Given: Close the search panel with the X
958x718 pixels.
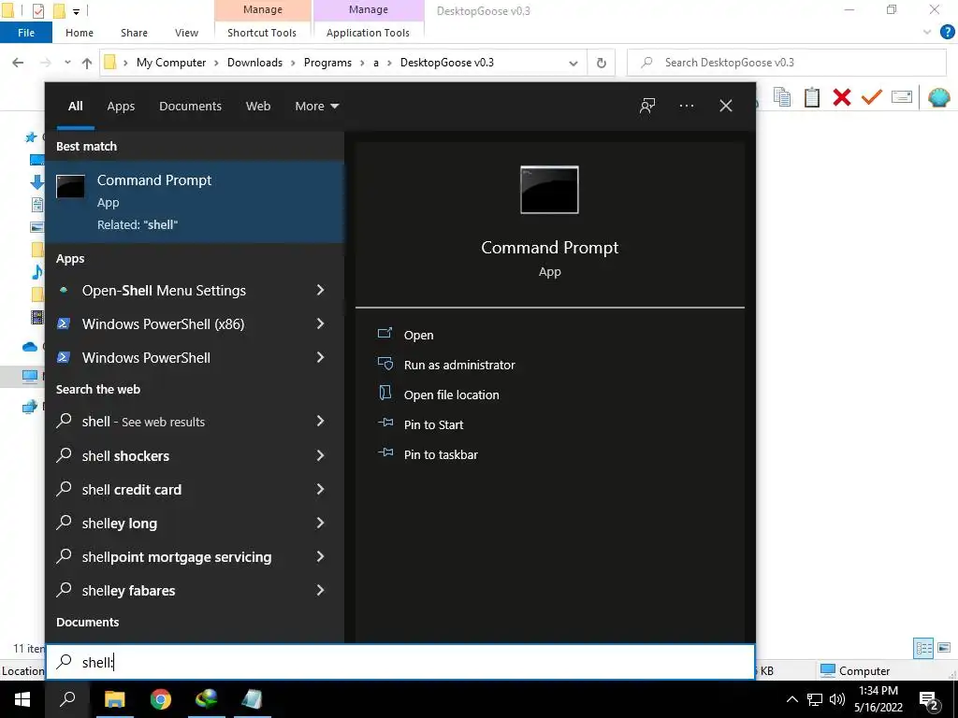Looking at the screenshot, I should click(725, 106).
